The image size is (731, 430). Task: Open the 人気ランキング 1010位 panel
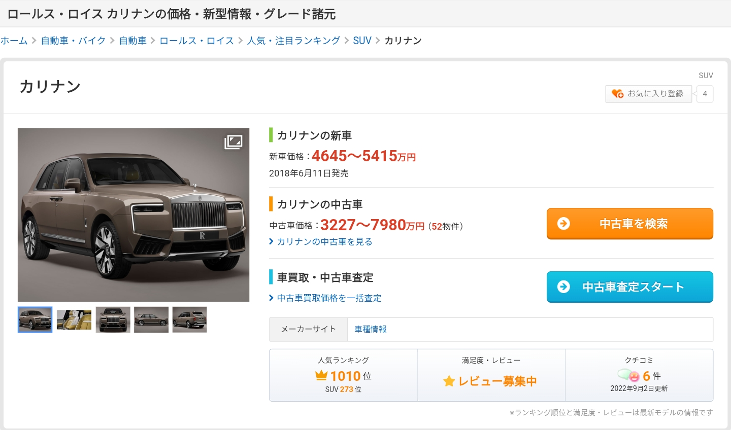point(343,375)
